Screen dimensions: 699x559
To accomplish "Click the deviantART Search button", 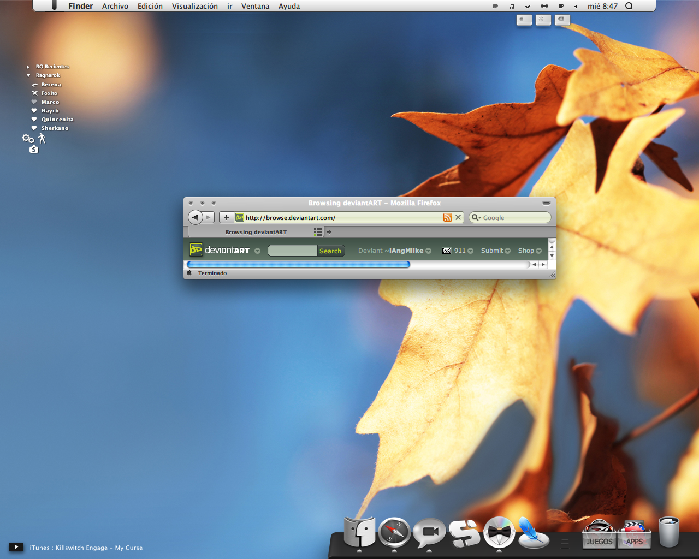I will pos(330,251).
